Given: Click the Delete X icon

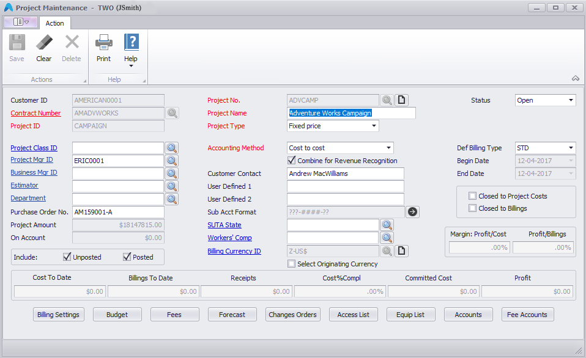Looking at the screenshot, I should (x=72, y=42).
